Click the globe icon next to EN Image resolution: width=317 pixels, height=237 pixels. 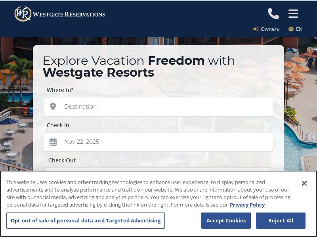[291, 29]
